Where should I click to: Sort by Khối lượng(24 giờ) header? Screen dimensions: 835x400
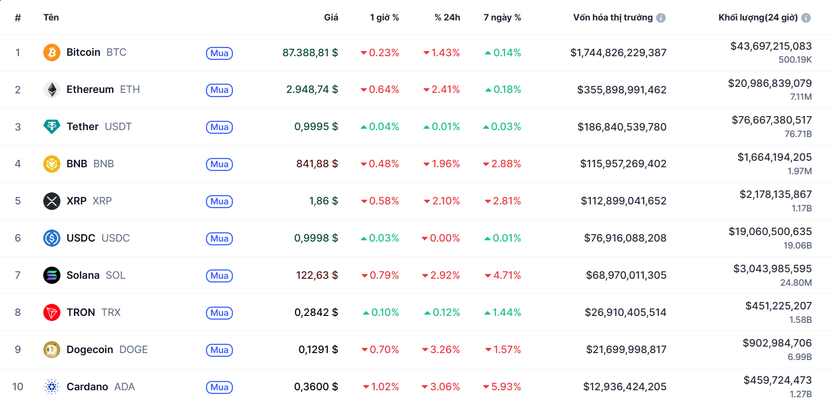click(x=758, y=17)
